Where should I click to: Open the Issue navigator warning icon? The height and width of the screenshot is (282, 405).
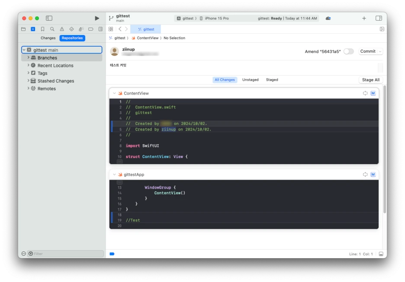62,29
